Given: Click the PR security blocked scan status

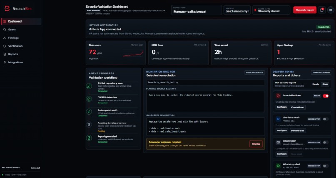Looking at the screenshot, I should 271,10.
